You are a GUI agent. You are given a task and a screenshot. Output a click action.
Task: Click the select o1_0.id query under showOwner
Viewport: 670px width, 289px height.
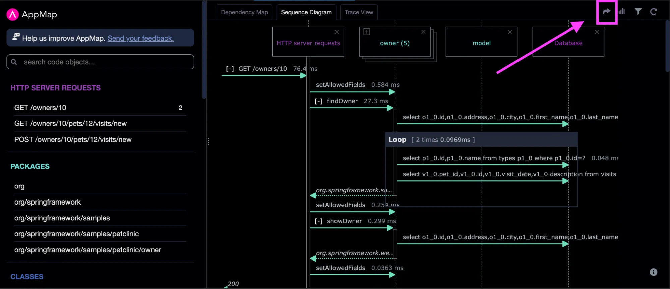510,237
